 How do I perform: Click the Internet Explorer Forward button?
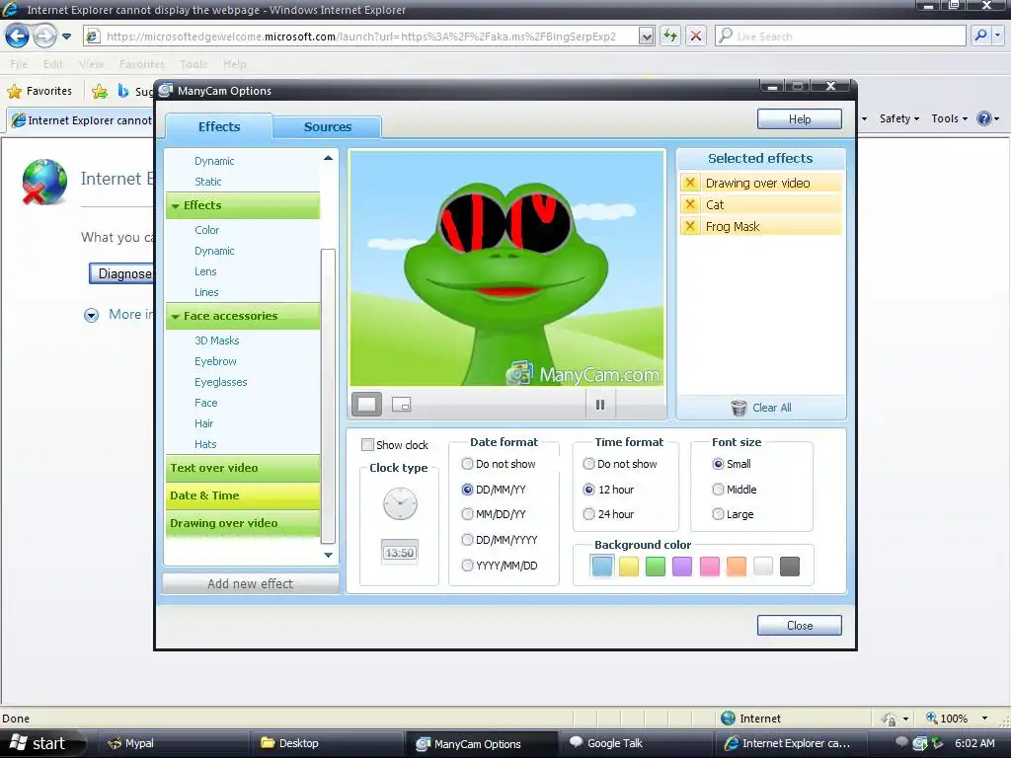[x=43, y=36]
